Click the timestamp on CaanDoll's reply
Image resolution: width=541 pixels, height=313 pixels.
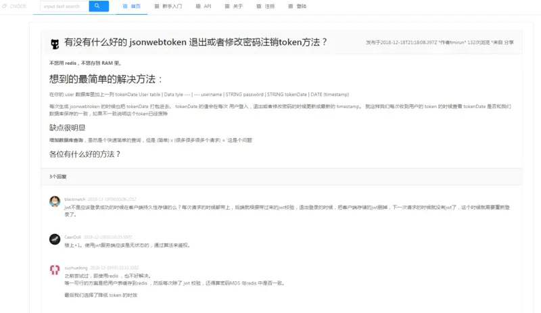108,237
